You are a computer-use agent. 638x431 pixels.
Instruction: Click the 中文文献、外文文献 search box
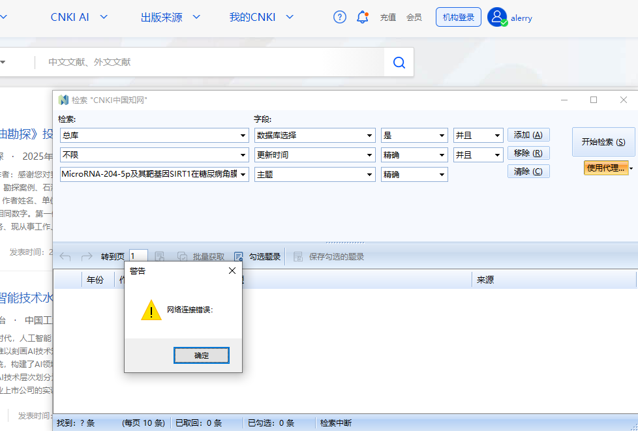point(209,62)
